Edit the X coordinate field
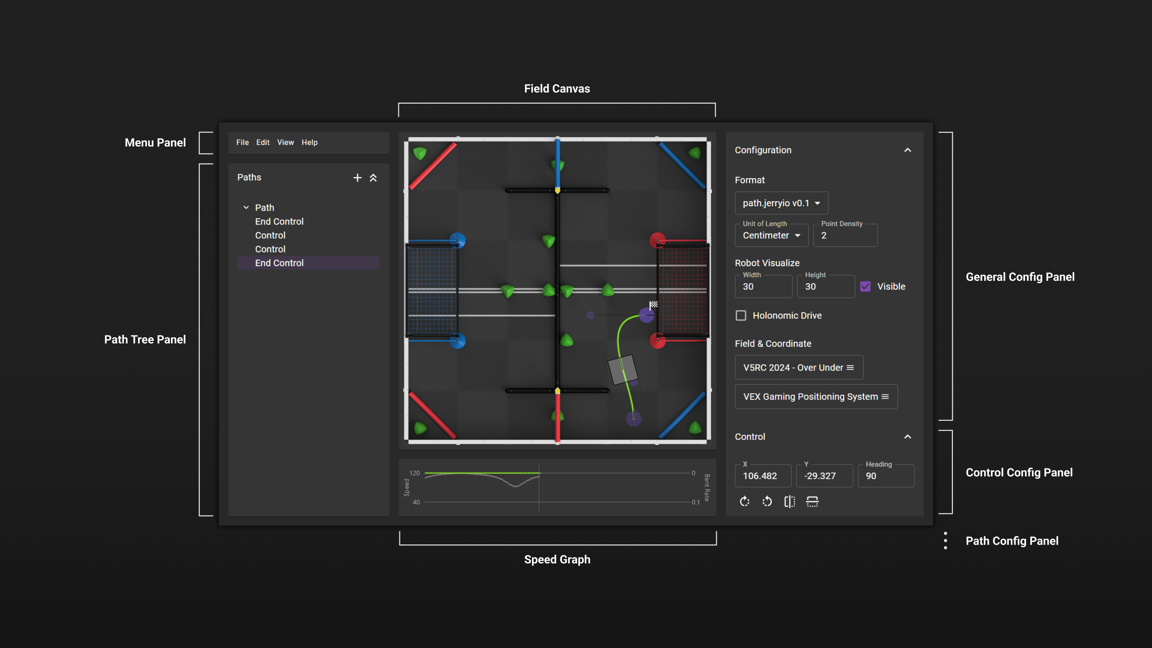The height and width of the screenshot is (648, 1152). [x=763, y=476]
